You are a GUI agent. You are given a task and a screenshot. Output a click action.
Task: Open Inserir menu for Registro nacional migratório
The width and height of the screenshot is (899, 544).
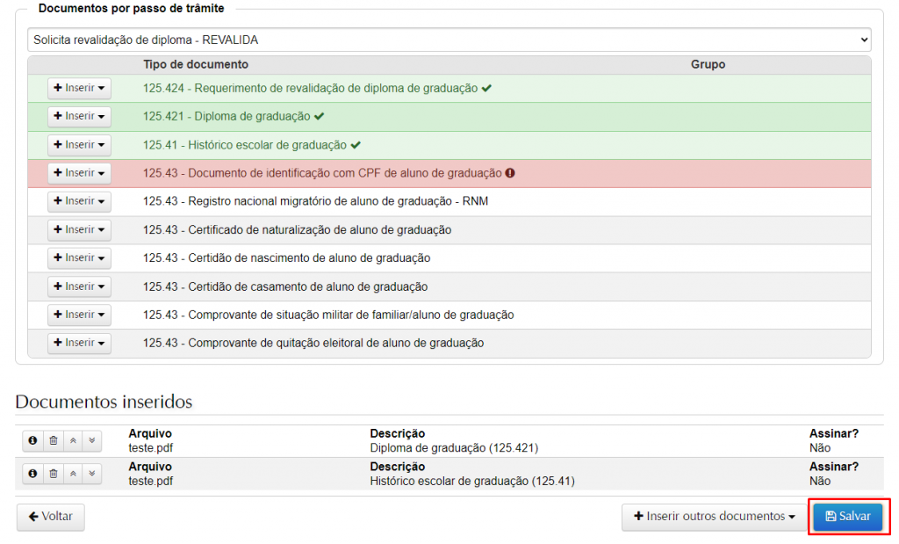79,201
